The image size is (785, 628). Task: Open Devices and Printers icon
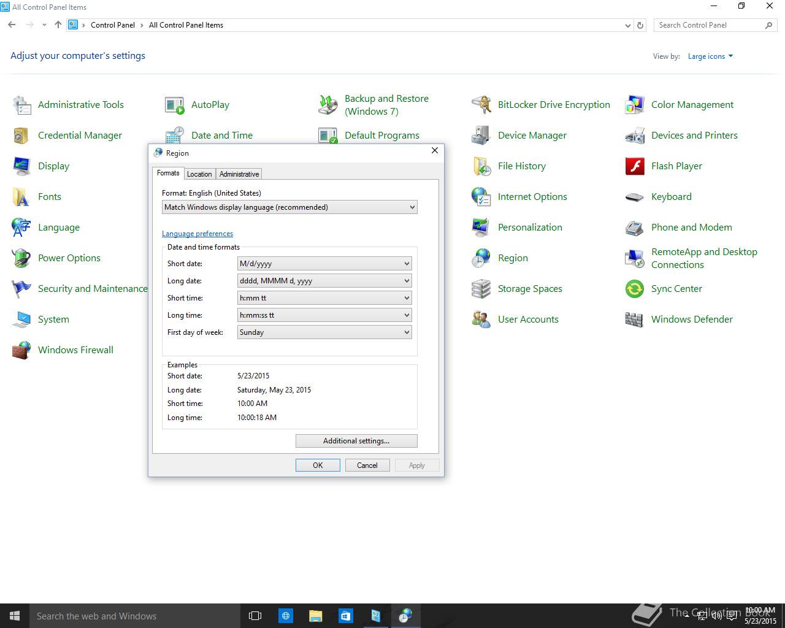point(635,136)
